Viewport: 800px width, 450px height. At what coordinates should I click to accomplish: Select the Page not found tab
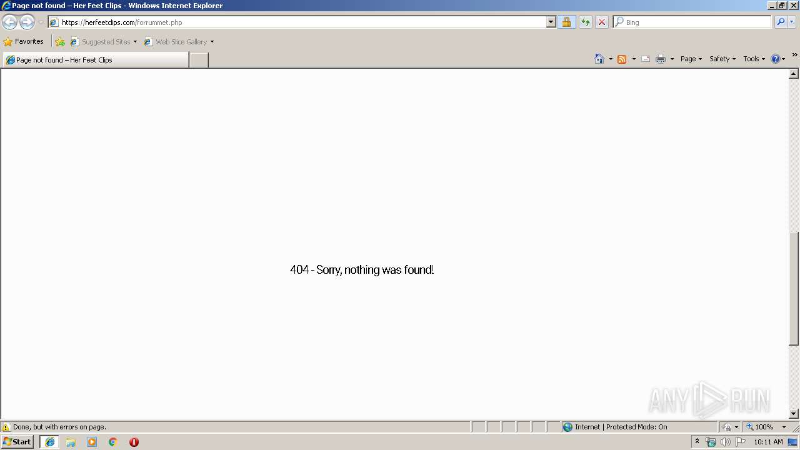point(95,60)
